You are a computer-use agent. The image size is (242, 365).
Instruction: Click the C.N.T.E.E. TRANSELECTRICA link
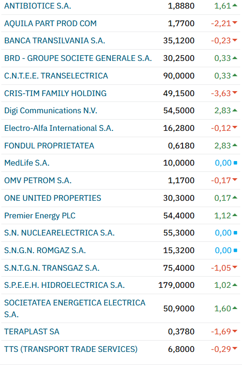[56, 76]
